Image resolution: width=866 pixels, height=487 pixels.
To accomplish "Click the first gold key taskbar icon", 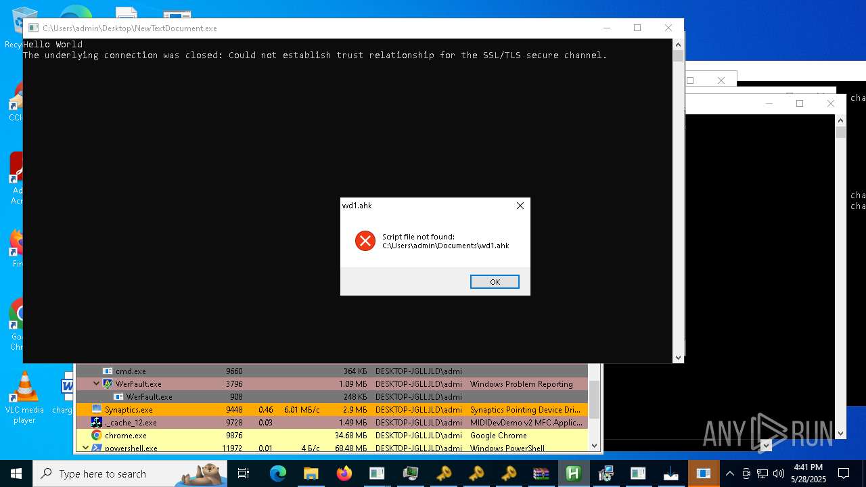I will (443, 473).
